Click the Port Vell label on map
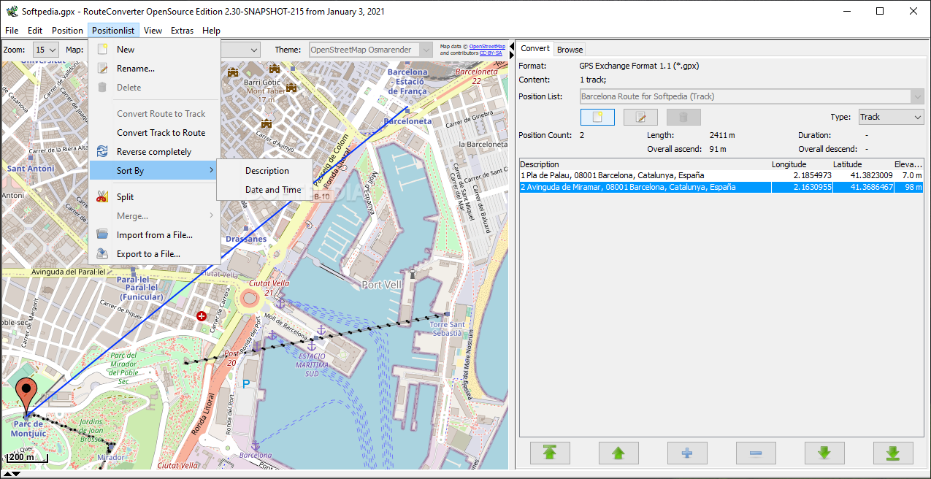Image resolution: width=931 pixels, height=479 pixels. coord(382,285)
